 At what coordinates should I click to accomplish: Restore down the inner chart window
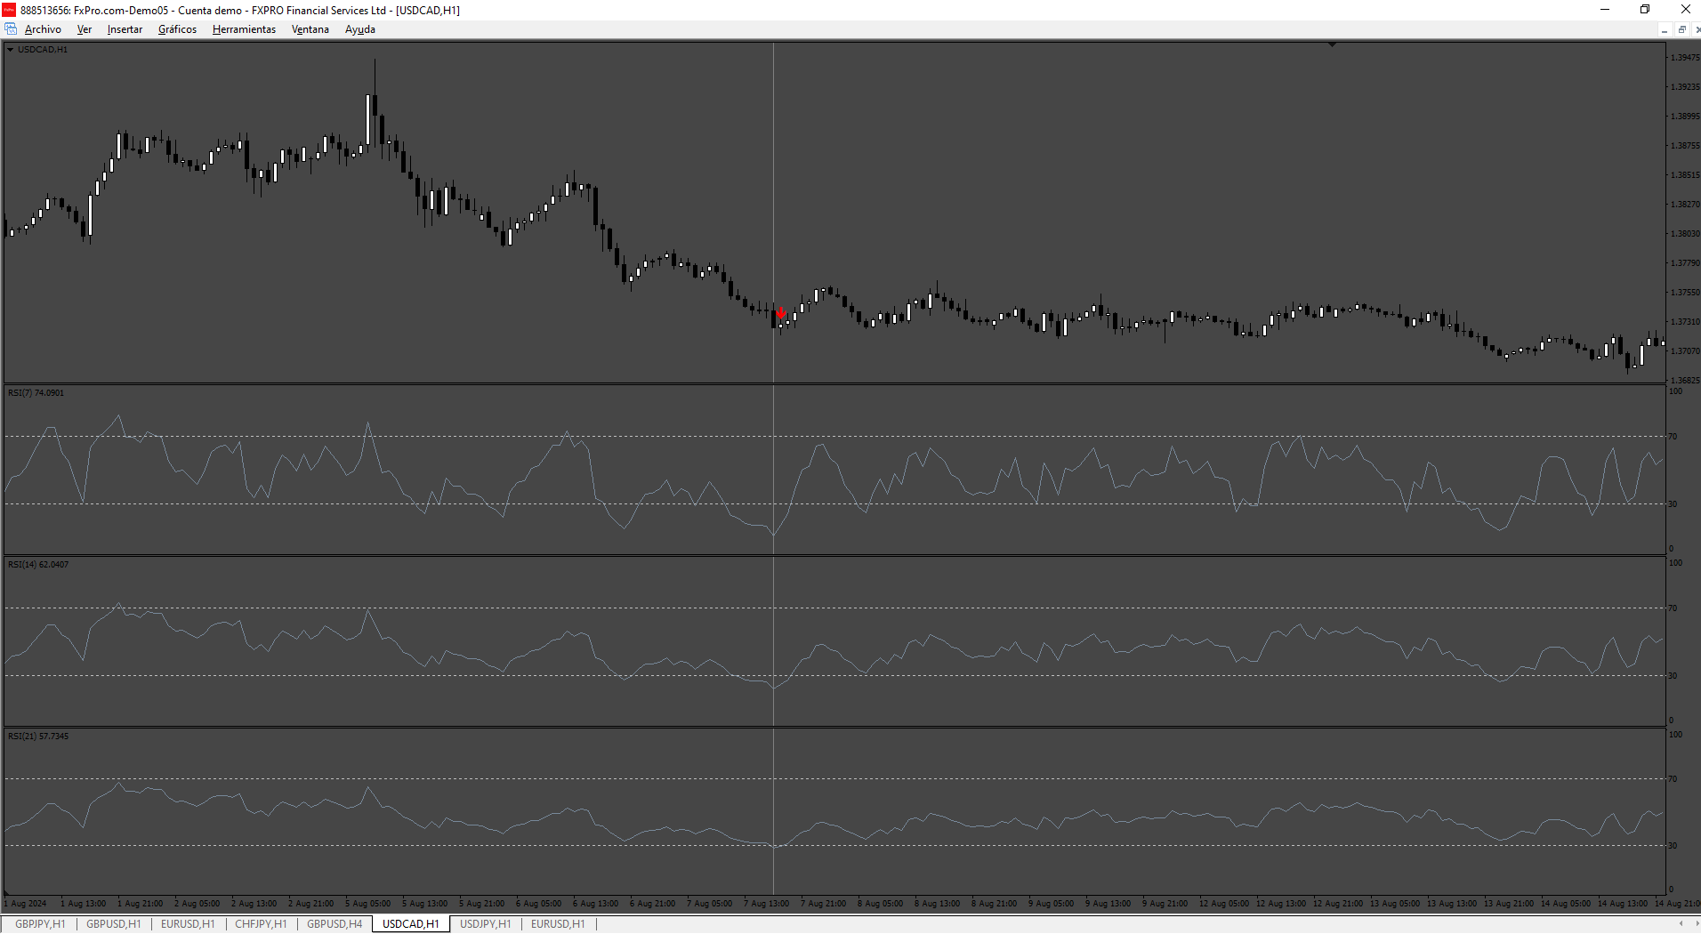(x=1681, y=29)
